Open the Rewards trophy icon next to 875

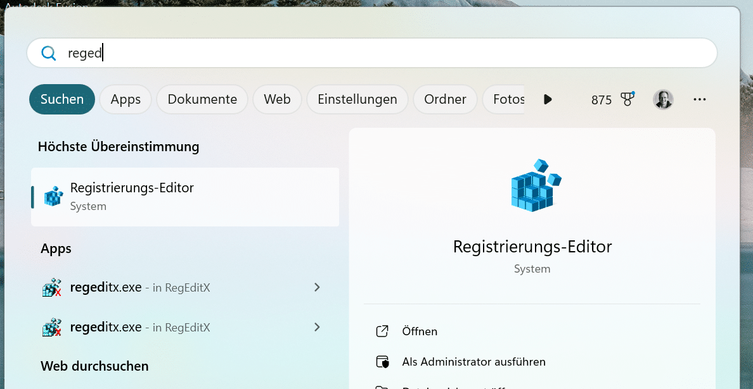[627, 99]
